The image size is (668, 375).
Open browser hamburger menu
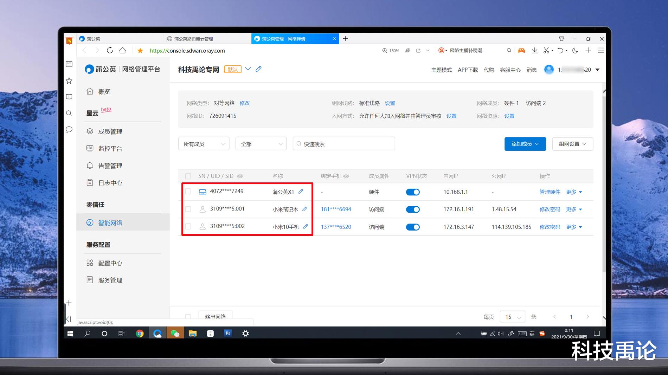pos(601,50)
